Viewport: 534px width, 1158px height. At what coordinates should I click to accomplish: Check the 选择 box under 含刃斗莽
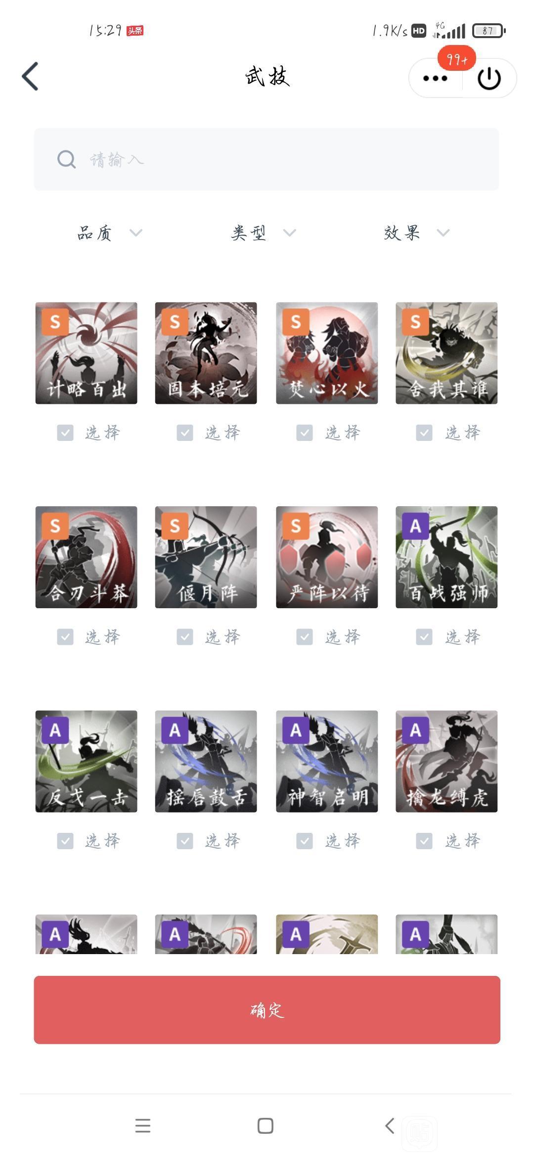(x=65, y=637)
